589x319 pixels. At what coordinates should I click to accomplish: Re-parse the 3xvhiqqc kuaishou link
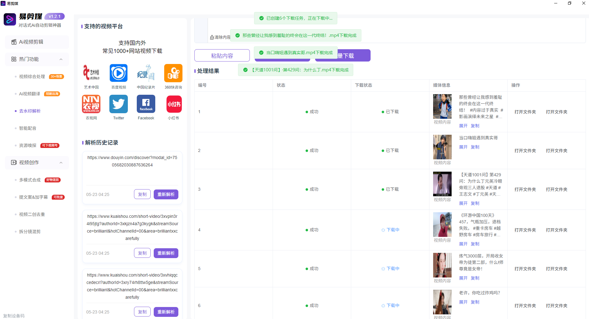[166, 312]
